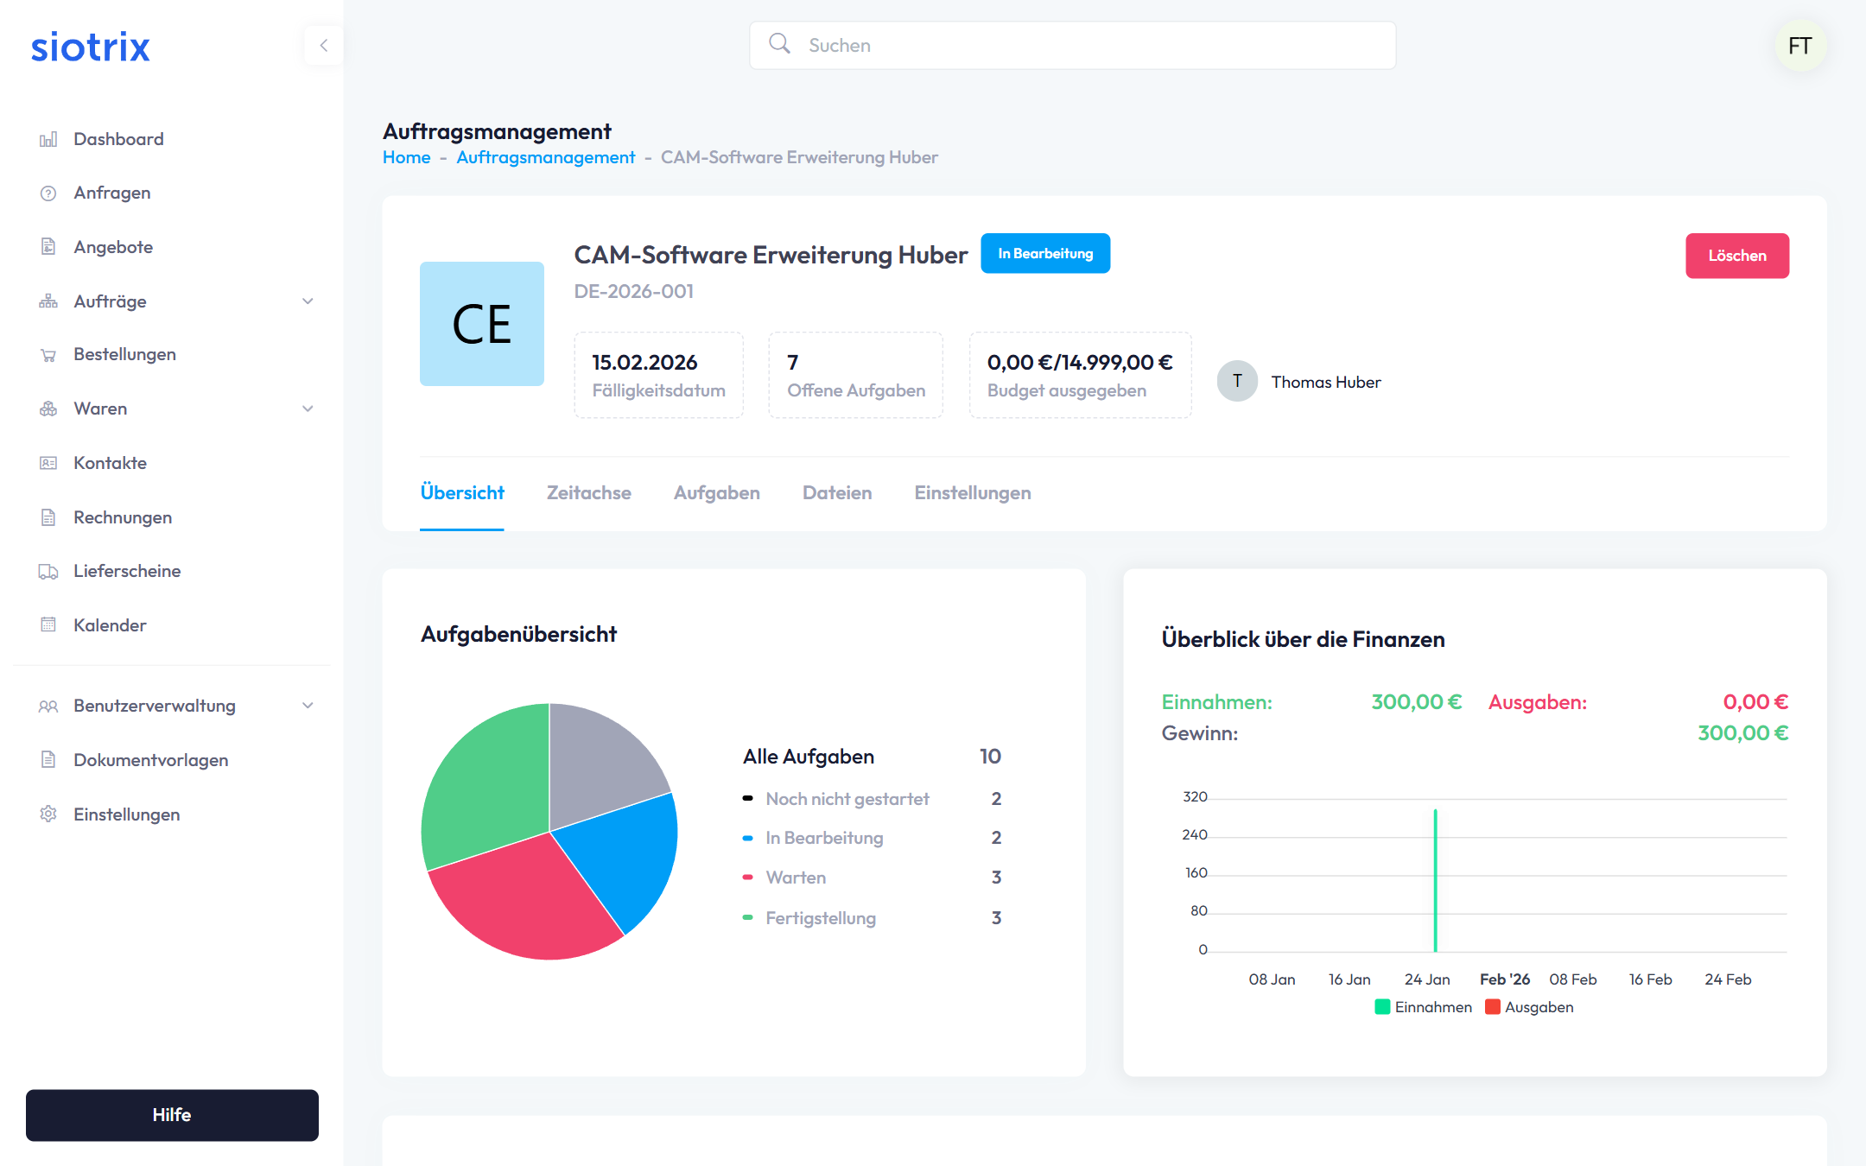Click the Lieferscheine delivery truck icon

click(x=48, y=571)
